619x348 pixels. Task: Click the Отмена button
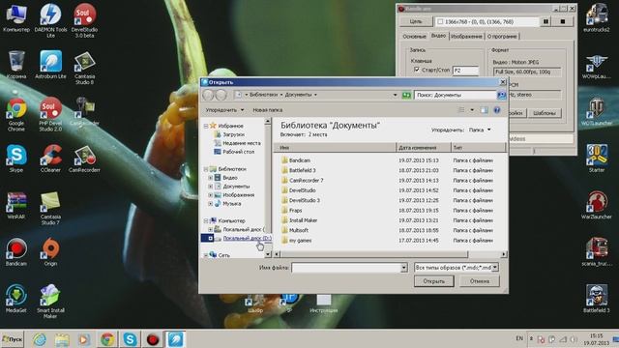480,281
